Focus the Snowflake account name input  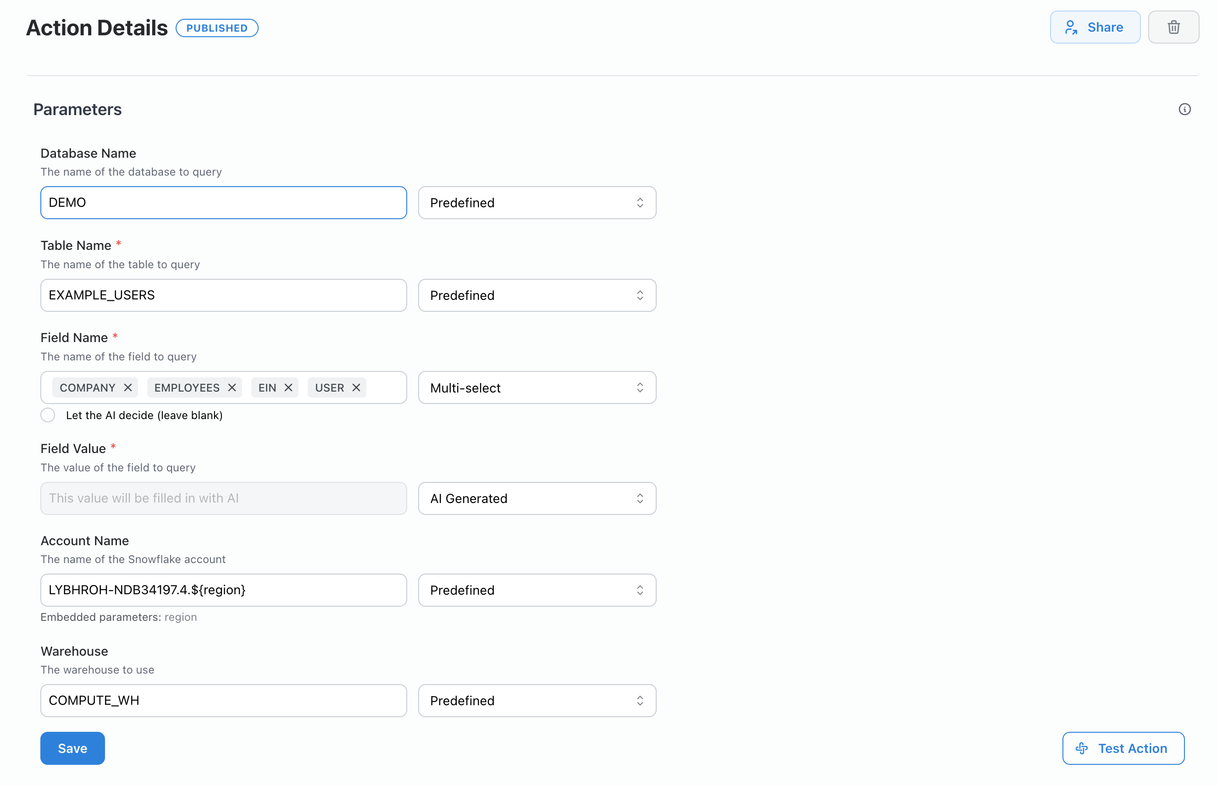[223, 590]
